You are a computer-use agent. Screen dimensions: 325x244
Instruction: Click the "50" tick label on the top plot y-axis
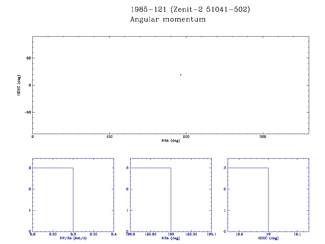(x=28, y=58)
